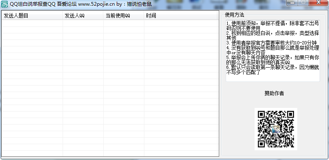Click the cat avatar inside the QR code
The width and height of the screenshot is (329, 160).
click(x=276, y=129)
